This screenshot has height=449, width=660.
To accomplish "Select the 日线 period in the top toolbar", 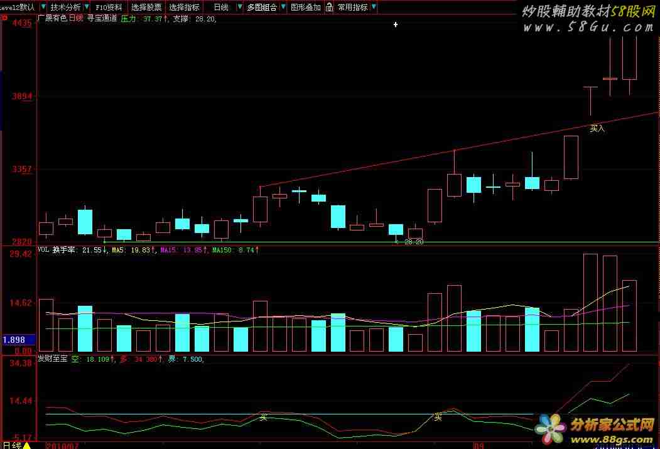I will tap(221, 7).
